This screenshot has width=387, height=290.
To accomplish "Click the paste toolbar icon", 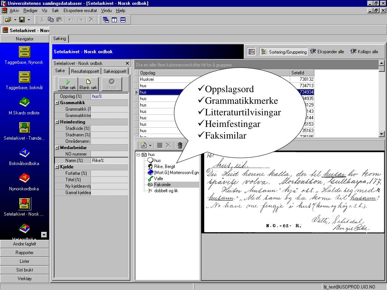I will coord(59,20).
